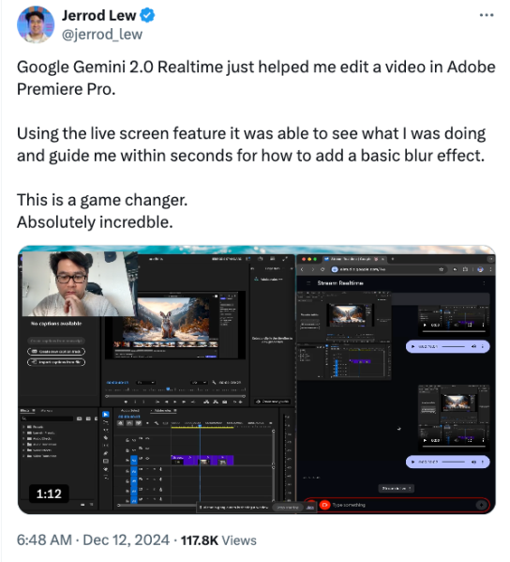Open the tweet's three-dot more menu
The width and height of the screenshot is (510, 562).
[x=487, y=15]
